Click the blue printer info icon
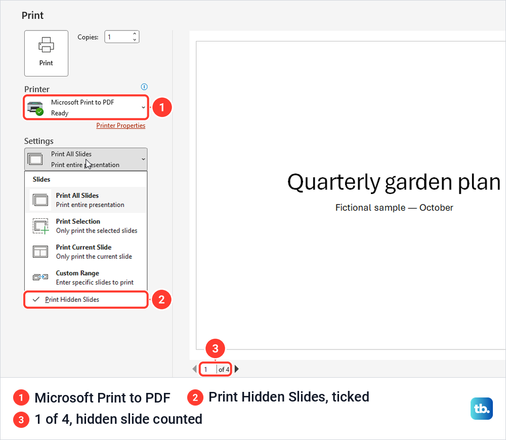The image size is (506, 440). point(144,87)
